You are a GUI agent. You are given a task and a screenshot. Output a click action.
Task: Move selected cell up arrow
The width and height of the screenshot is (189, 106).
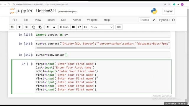pyautogui.click(x=48, y=27)
